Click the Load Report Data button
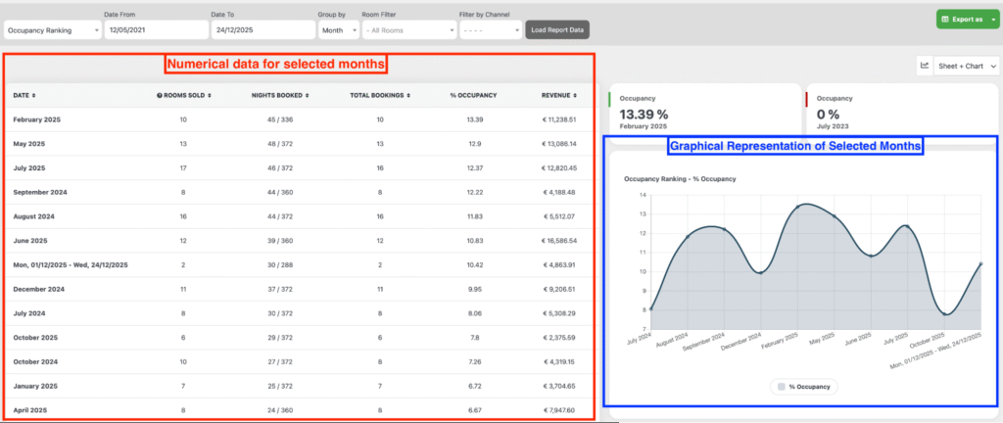1003x423 pixels. pos(557,30)
